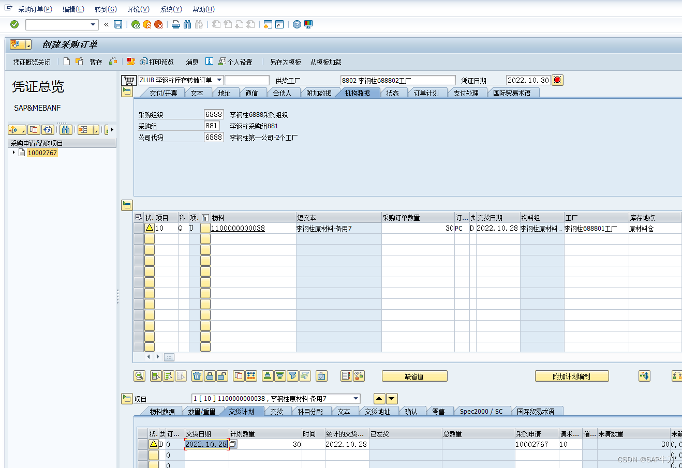This screenshot has width=682, height=468.
Task: Lock item using the closed padlock icon
Action: point(210,376)
